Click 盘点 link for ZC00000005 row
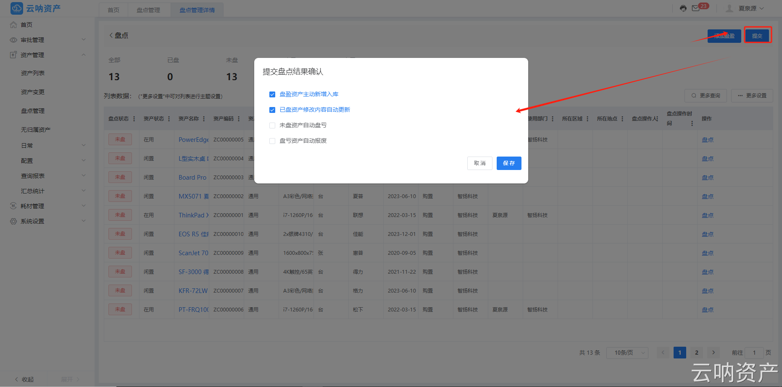Viewport: 782px width, 387px height. point(708,140)
